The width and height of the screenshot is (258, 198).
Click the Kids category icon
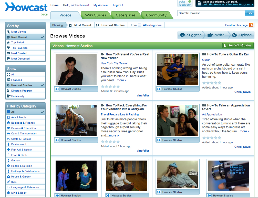[x=8, y=182]
